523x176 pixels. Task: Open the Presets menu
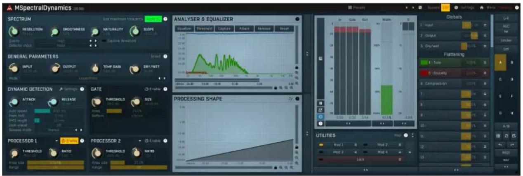point(357,7)
